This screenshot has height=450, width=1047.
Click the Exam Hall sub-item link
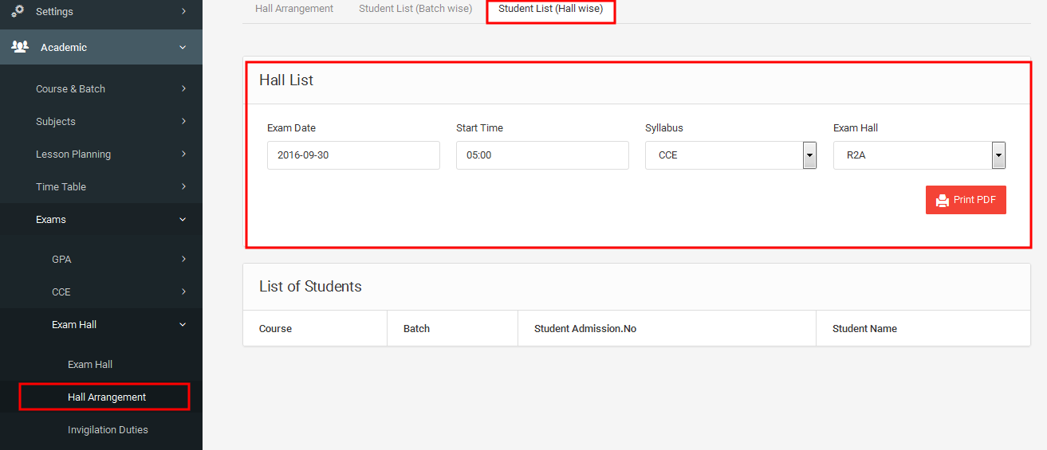click(x=90, y=364)
